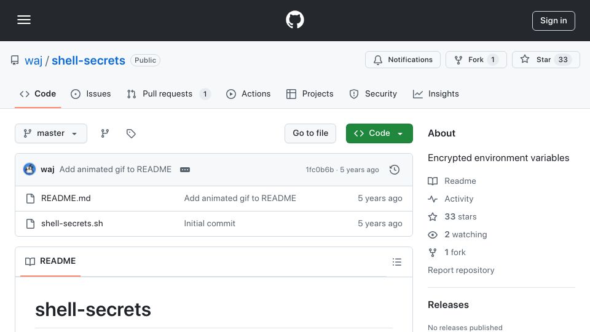This screenshot has height=332, width=590.
Task: Fork this repository
Action: coord(476,60)
